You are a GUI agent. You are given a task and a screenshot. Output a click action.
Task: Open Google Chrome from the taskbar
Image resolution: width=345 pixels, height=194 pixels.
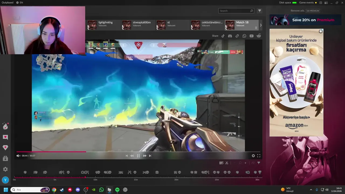(x=54, y=190)
